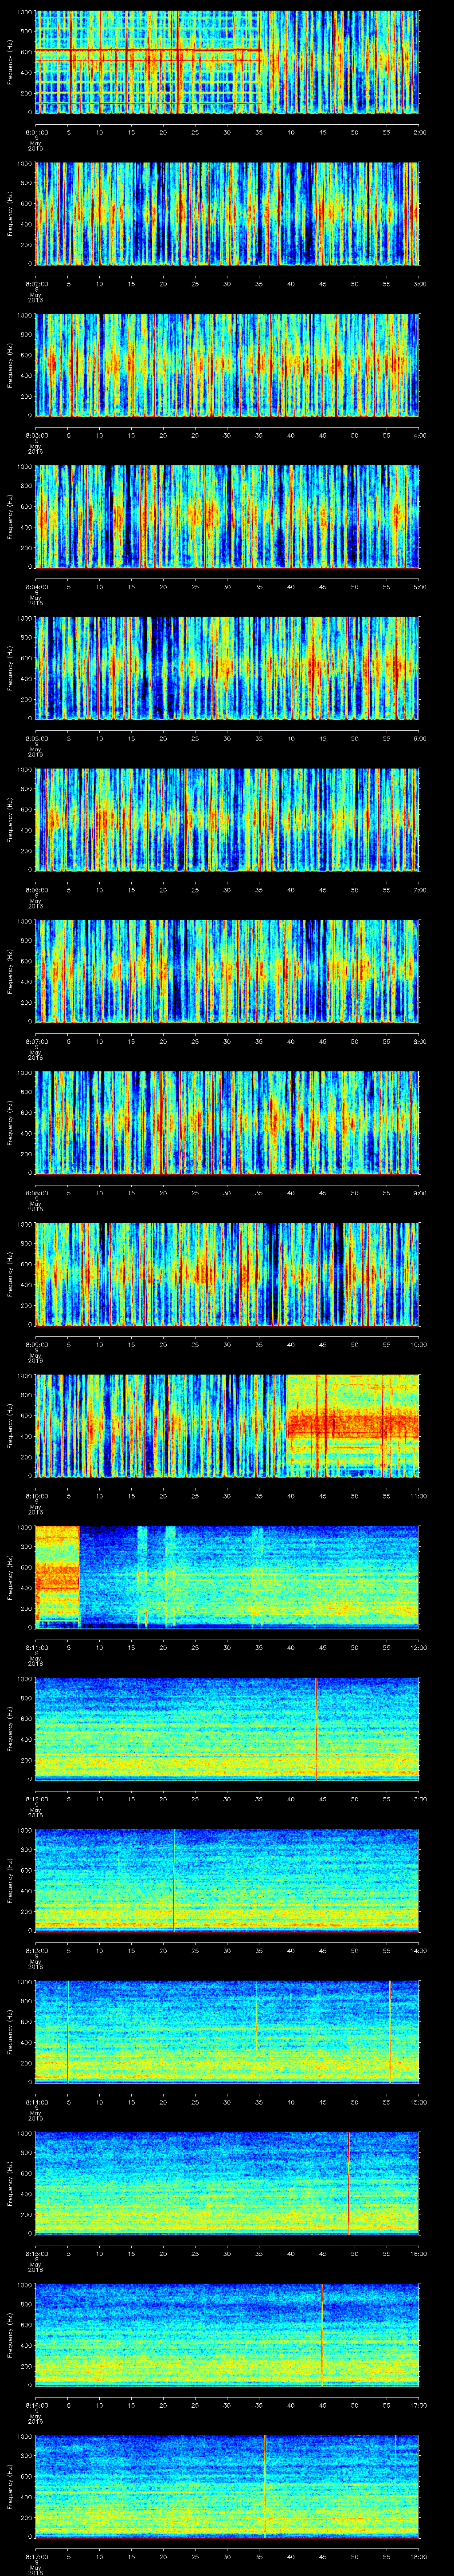Click the red vertical spike near 56s in 8:14:00 panel
The image size is (454, 2576).
(x=389, y=2032)
